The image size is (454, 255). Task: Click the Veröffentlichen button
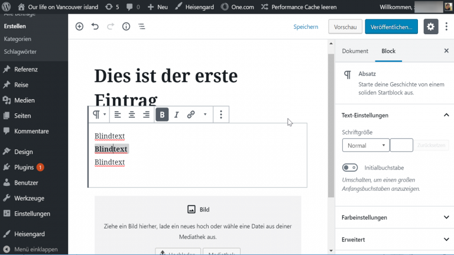pos(391,27)
